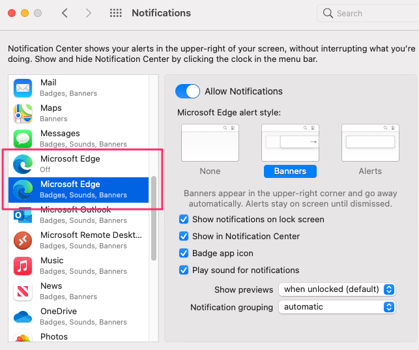Click the Edge icon in the highlighted row
The height and width of the screenshot is (350, 419).
23,190
